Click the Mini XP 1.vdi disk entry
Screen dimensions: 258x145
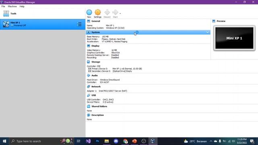tap(127, 69)
